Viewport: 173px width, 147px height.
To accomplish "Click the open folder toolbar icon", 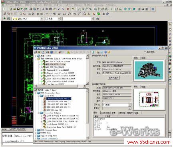I will click(x=15, y=9).
